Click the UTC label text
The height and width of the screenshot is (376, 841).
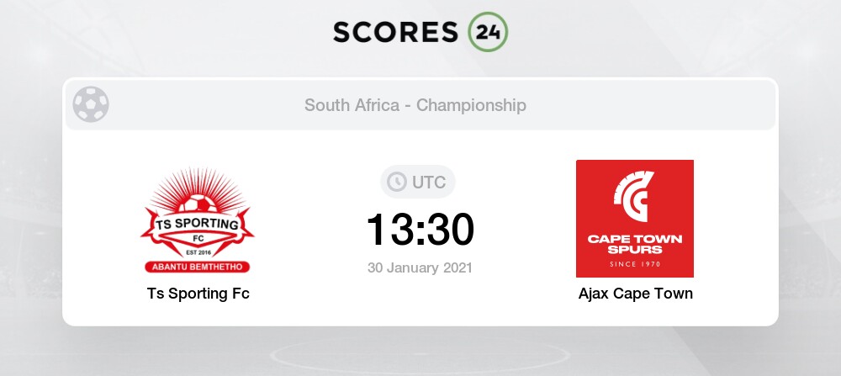click(429, 183)
